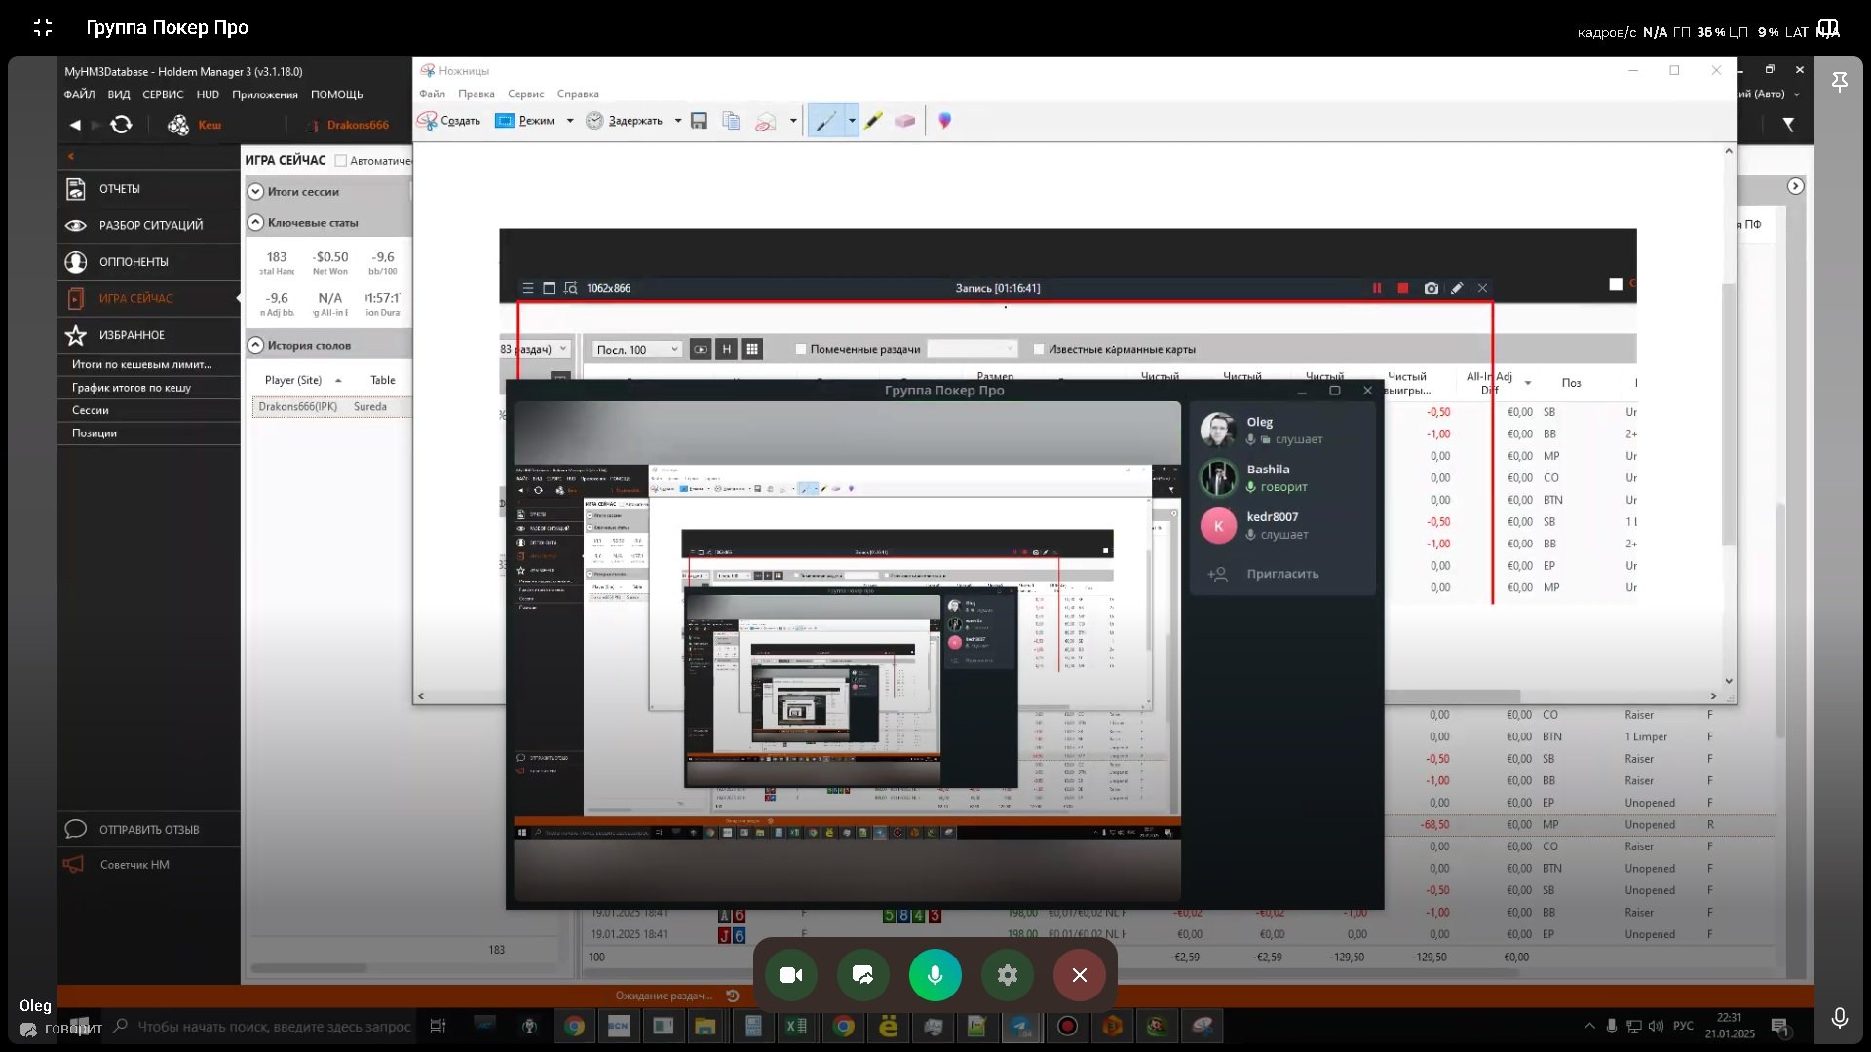Sort by the Player (Site) column header
1871x1052 pixels.
click(293, 381)
